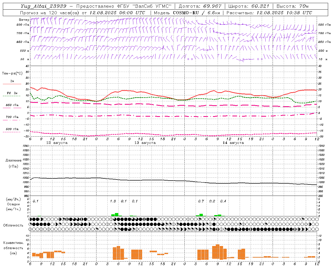332x266 pixels.
Task: Click the Ветер panel label
Action: tap(24, 20)
